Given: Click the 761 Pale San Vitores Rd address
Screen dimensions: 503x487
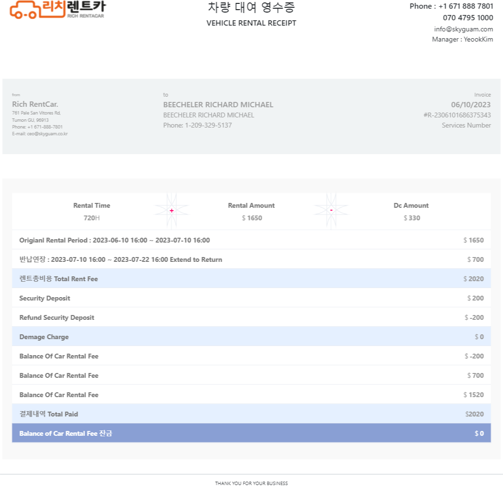Looking at the screenshot, I should [36, 113].
